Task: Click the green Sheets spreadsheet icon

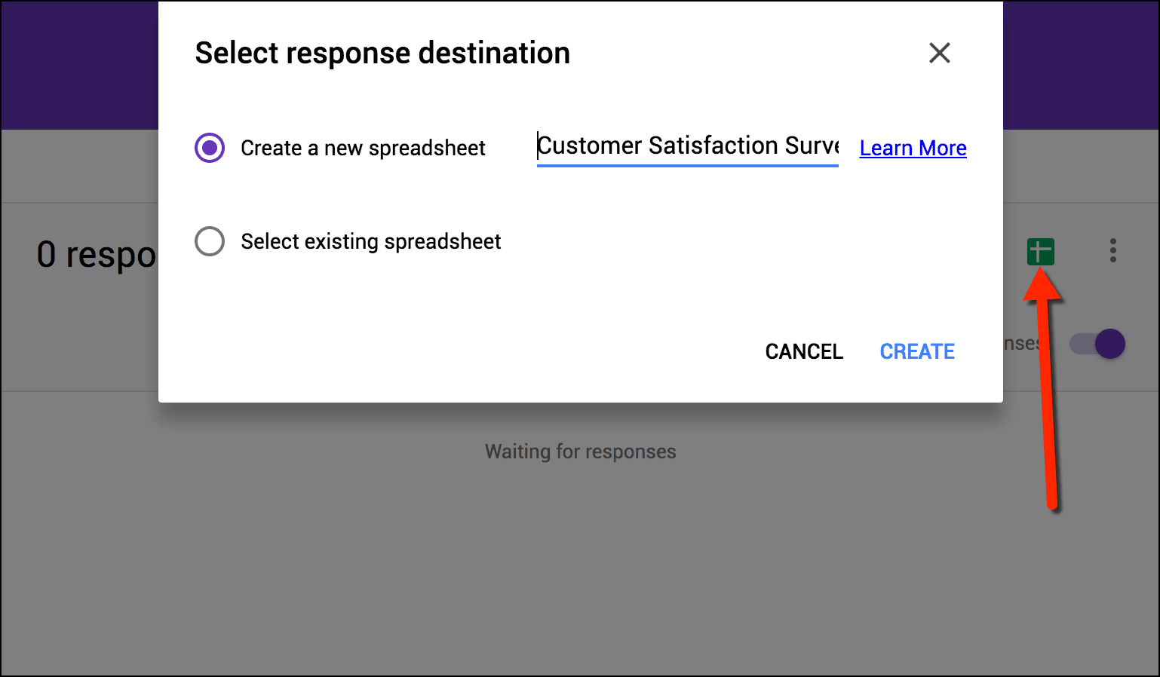Action: point(1040,251)
